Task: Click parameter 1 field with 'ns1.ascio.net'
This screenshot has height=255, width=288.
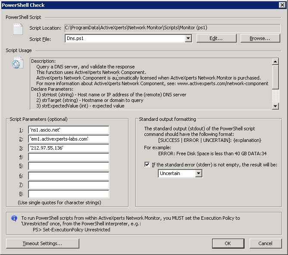Action: pos(69,130)
